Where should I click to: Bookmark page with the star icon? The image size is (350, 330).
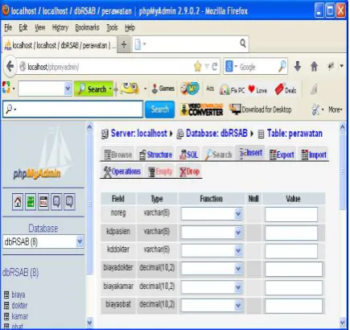click(198, 66)
